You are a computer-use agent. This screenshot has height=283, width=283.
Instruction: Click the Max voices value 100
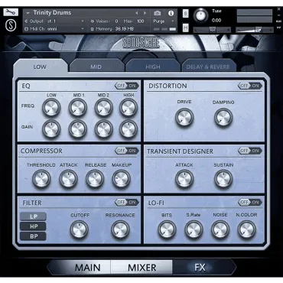point(141,21)
